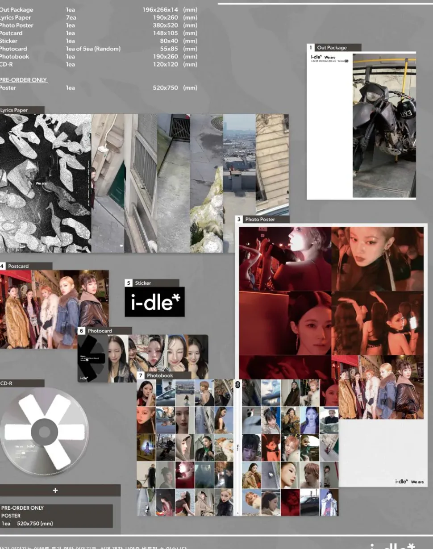Viewport: 433px width, 549px height.
Task: Open the postcard group photo
Action: tap(54, 309)
